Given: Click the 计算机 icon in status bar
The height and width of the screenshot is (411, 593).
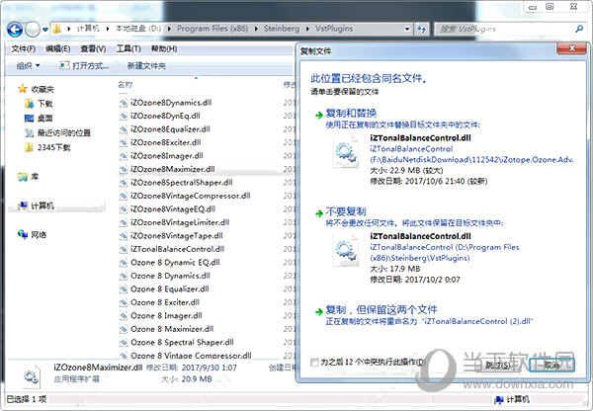Looking at the screenshot, I should pos(499,399).
